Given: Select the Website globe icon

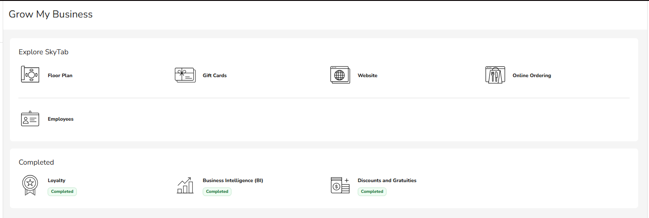Looking at the screenshot, I should pos(340,75).
